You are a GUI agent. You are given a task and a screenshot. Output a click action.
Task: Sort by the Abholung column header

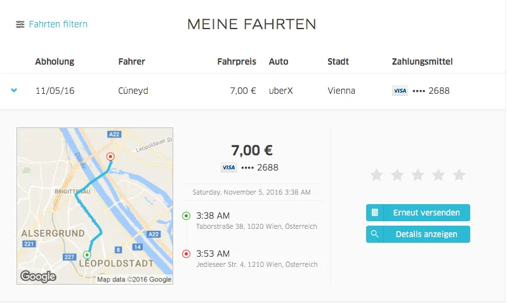pos(55,61)
